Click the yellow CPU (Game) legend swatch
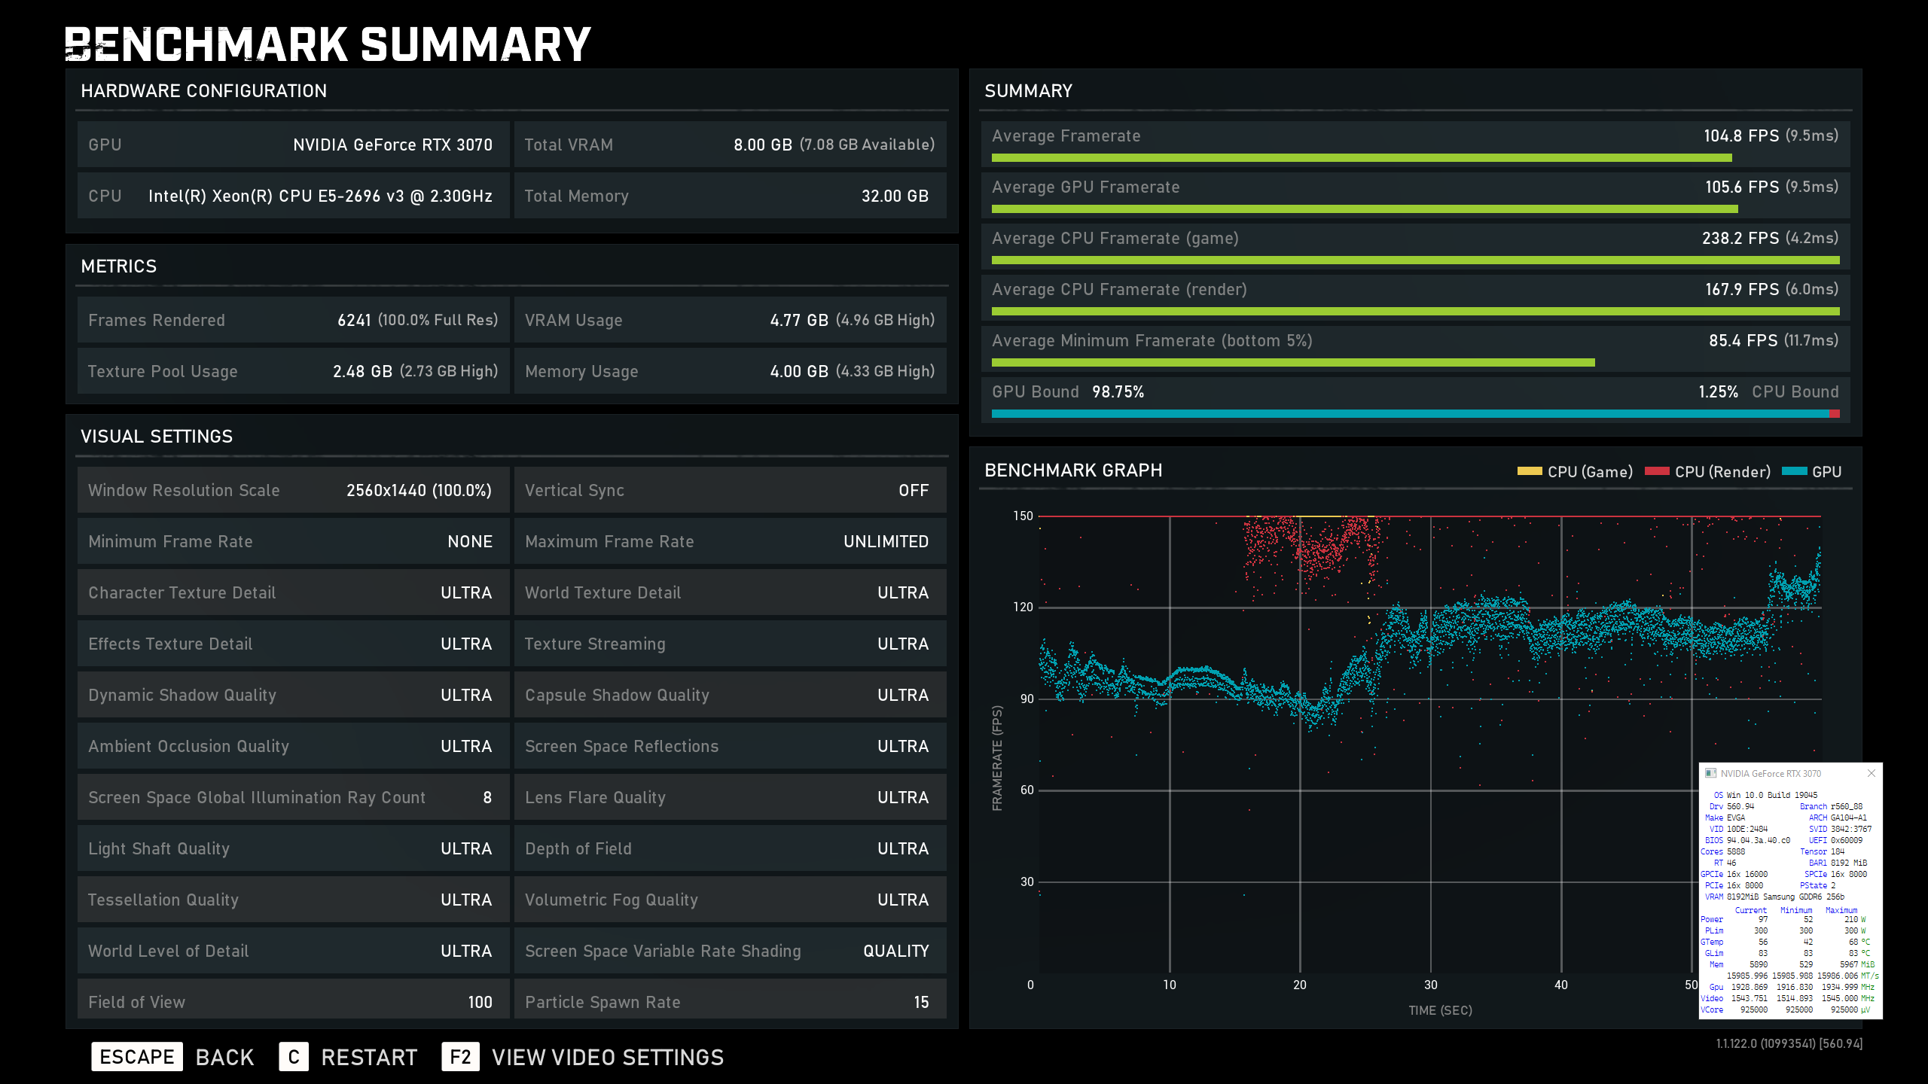Screen dimensions: 1928x1084 [1529, 471]
